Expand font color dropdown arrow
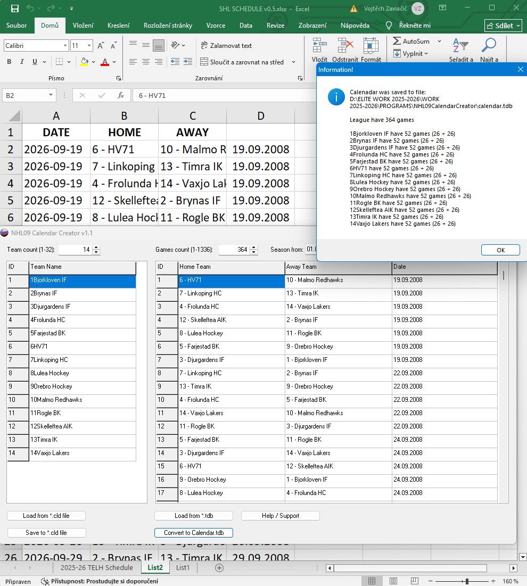The height and width of the screenshot is (586, 527). (114, 62)
